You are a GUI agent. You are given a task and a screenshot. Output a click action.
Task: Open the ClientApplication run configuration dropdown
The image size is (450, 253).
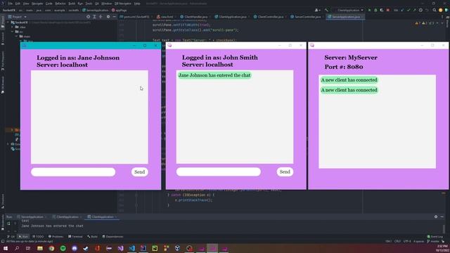[350, 10]
